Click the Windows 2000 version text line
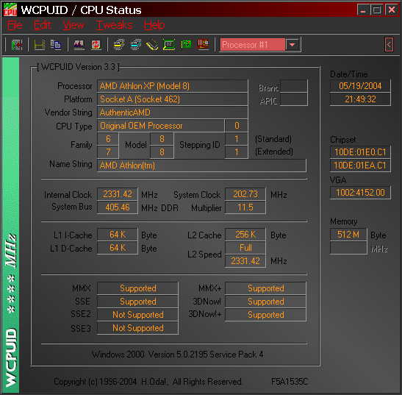The width and height of the screenshot is (402, 395). [x=177, y=355]
